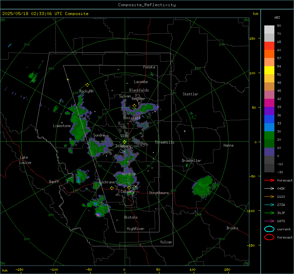Click the orange 111V arrow icon
Viewport: 294px width, 274px height.
[269, 196]
